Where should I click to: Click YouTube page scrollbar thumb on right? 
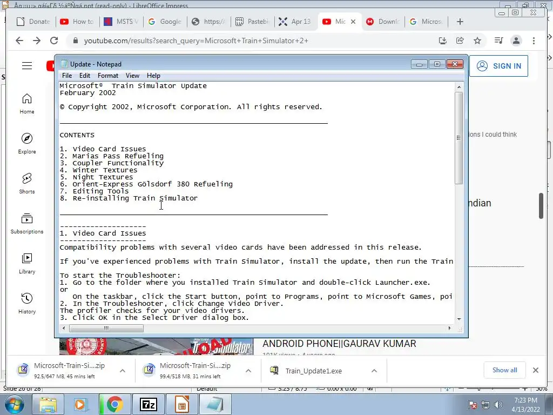(x=541, y=206)
